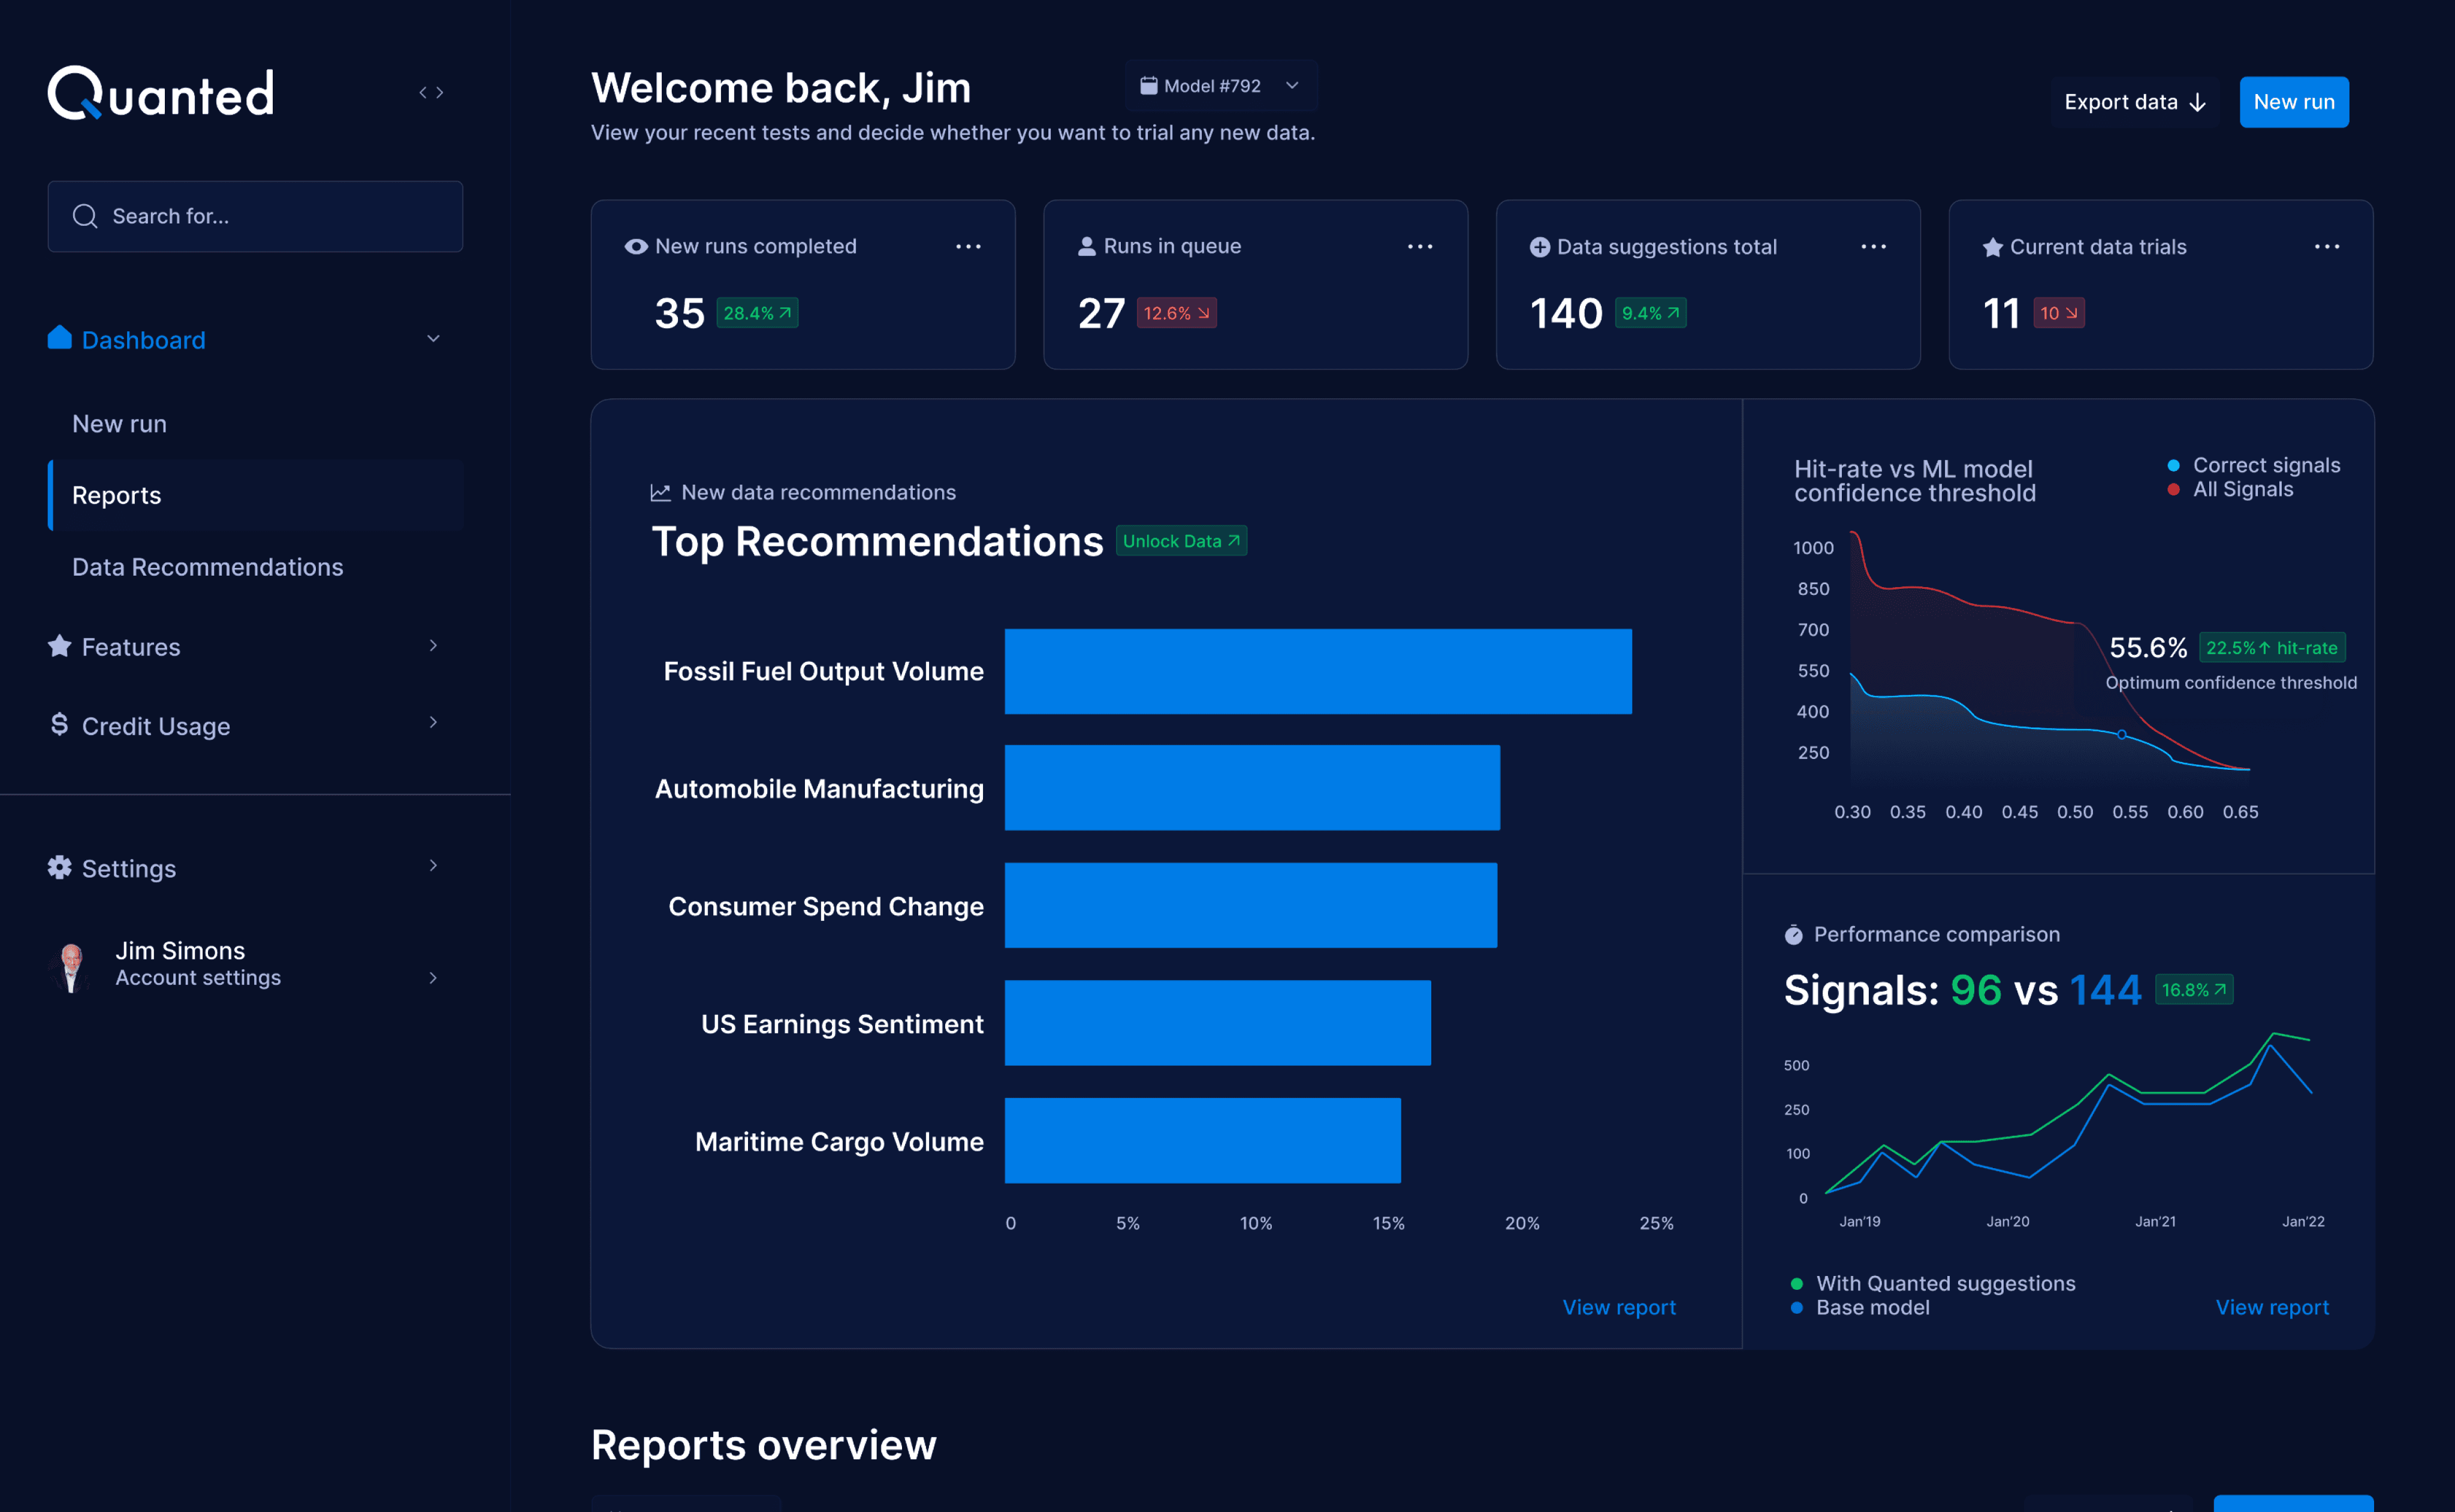Click the Features star icon
2455x1512 pixels.
click(x=60, y=646)
